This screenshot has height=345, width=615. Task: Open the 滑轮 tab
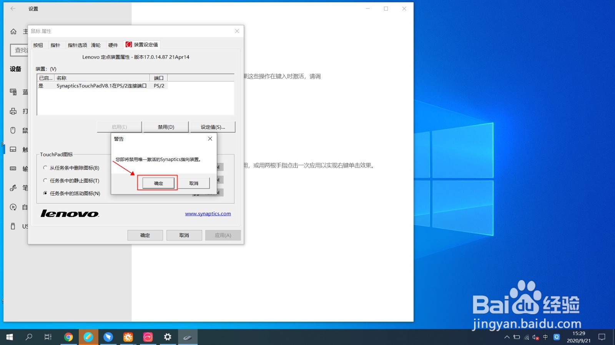[x=96, y=45]
